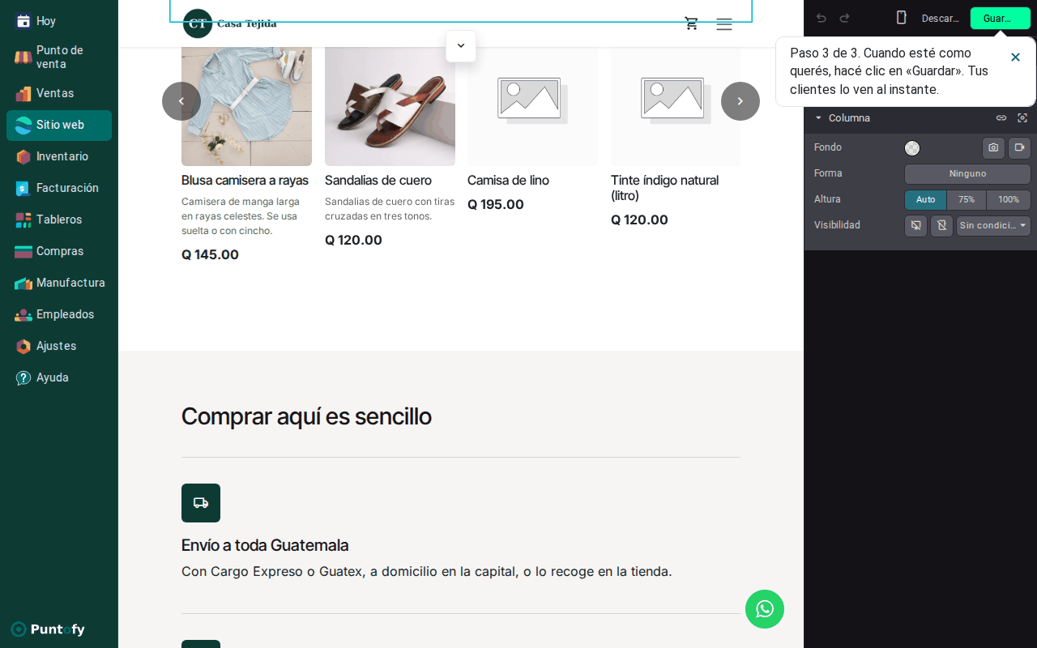Open the WhatsApp chat bubble
Screen dimensions: 1037x648
(765, 609)
